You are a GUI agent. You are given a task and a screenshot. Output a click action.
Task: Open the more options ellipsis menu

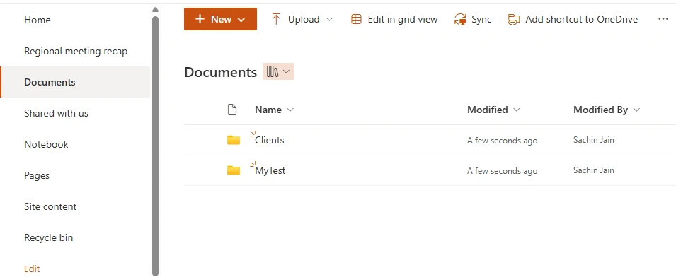[663, 19]
